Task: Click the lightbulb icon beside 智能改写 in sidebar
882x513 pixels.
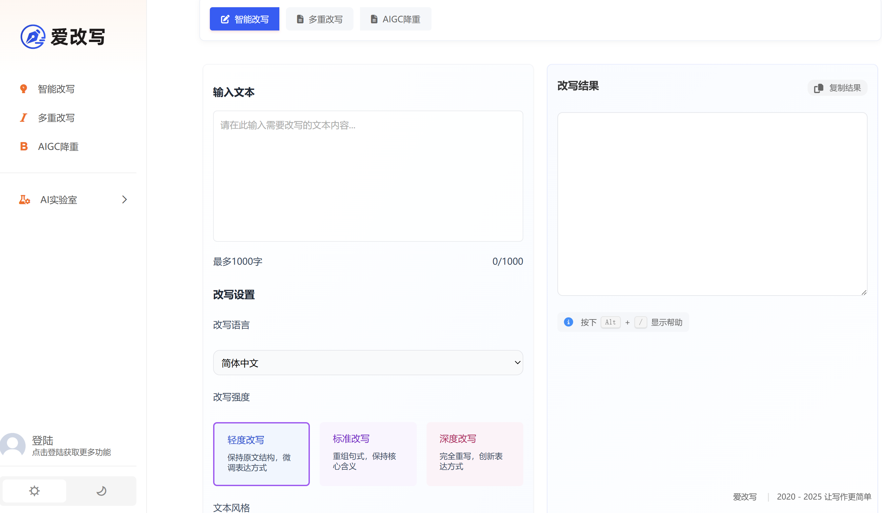Action: coord(24,89)
